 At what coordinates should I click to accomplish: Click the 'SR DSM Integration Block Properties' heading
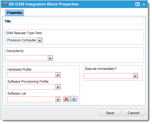pos(44,4)
